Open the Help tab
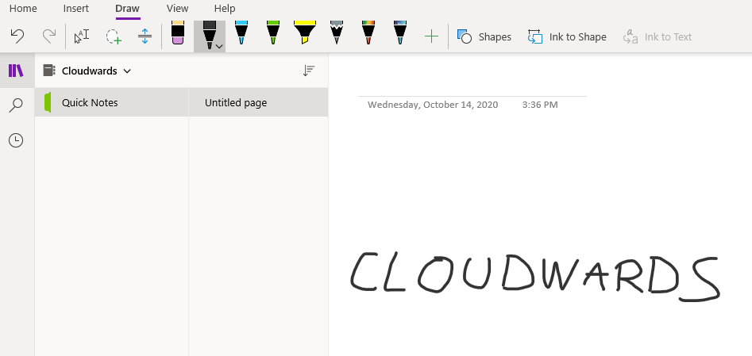This screenshot has width=752, height=356. click(225, 9)
